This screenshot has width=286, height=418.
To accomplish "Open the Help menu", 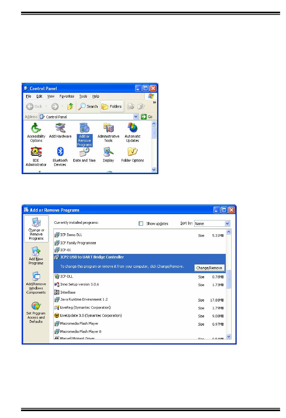I will 96,96.
